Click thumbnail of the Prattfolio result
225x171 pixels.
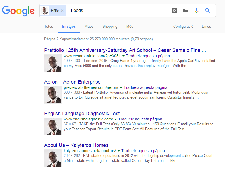pyautogui.click(x=53, y=63)
